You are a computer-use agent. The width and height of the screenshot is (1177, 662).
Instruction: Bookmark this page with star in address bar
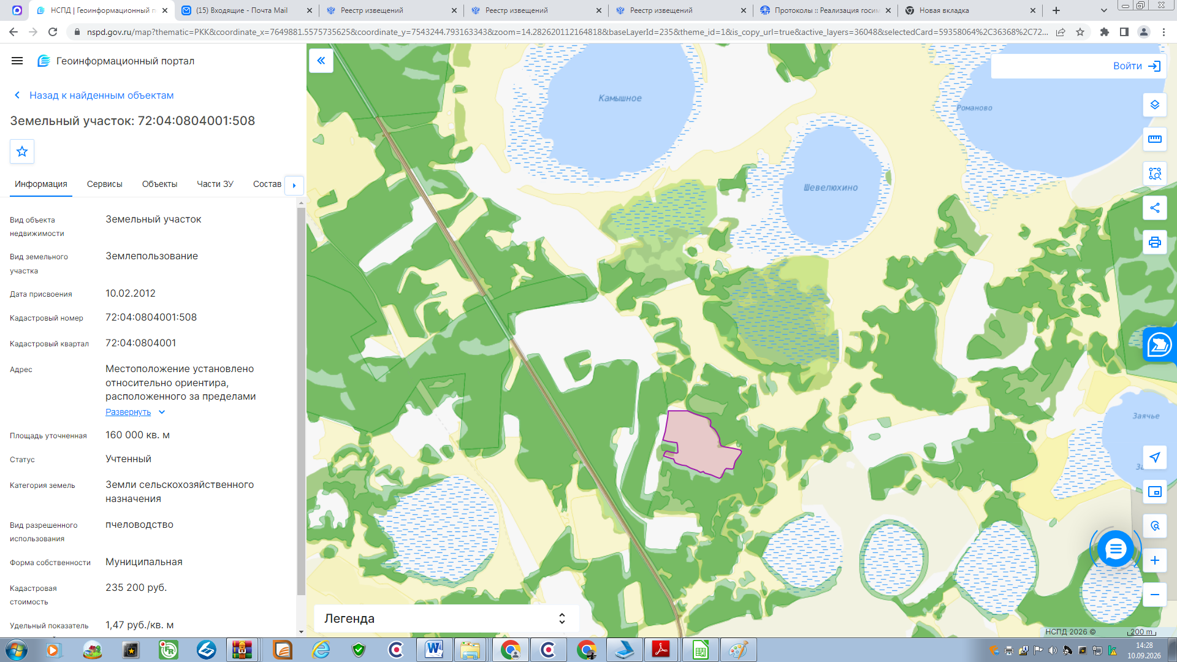click(1080, 32)
